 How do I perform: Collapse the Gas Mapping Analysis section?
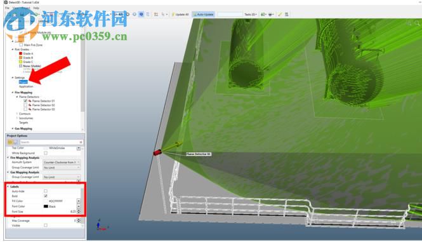8,172
